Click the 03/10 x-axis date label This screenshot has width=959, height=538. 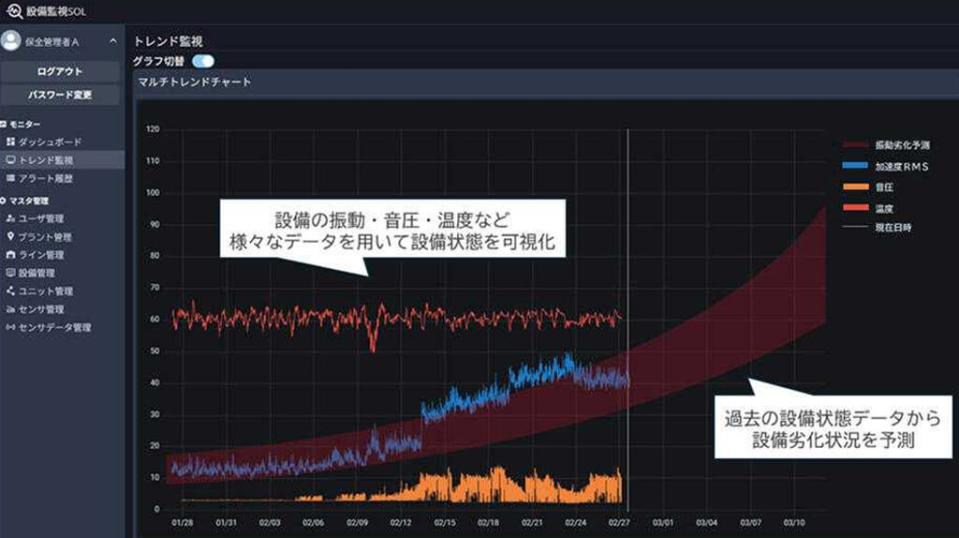click(x=794, y=523)
